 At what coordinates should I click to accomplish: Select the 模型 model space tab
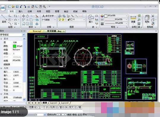coord(45,103)
